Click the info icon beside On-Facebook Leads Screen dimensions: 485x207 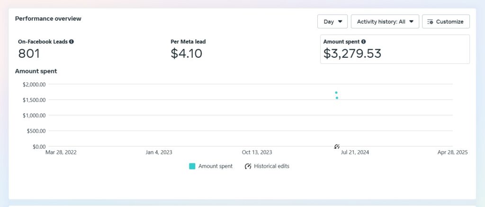coord(72,42)
